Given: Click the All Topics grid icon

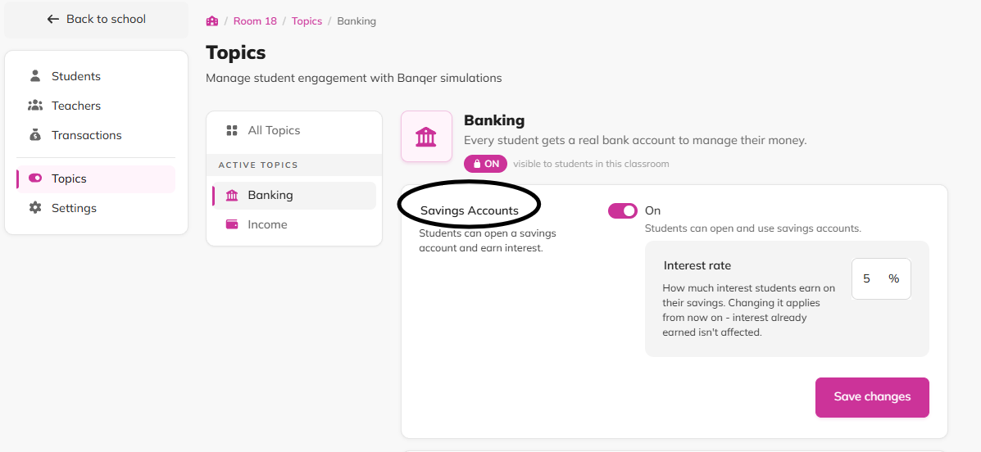Looking at the screenshot, I should point(232,130).
